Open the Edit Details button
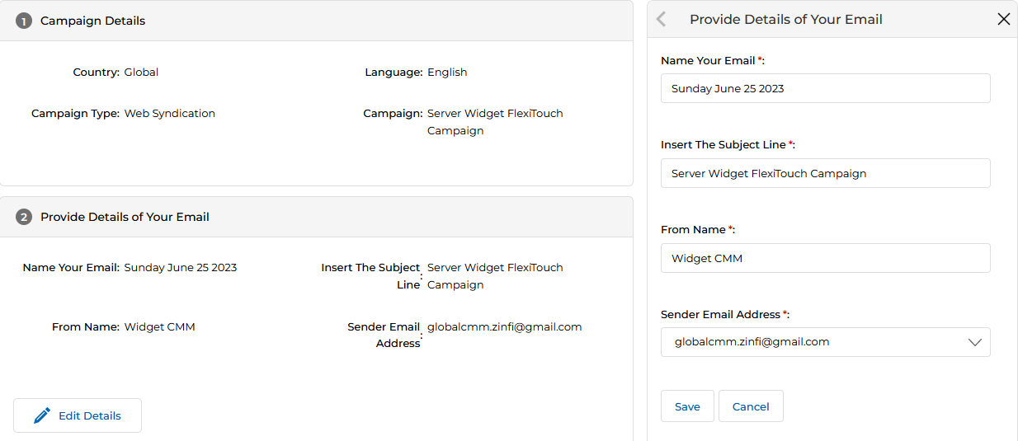 [78, 415]
